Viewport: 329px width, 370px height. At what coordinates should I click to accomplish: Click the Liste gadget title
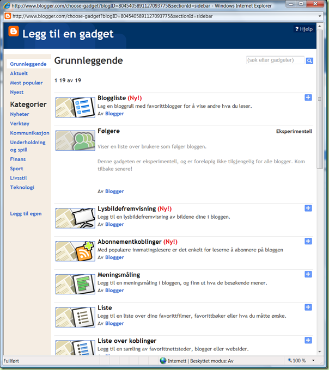[105, 308]
